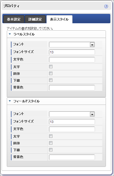Select the 表示スタイル tab

59,19
